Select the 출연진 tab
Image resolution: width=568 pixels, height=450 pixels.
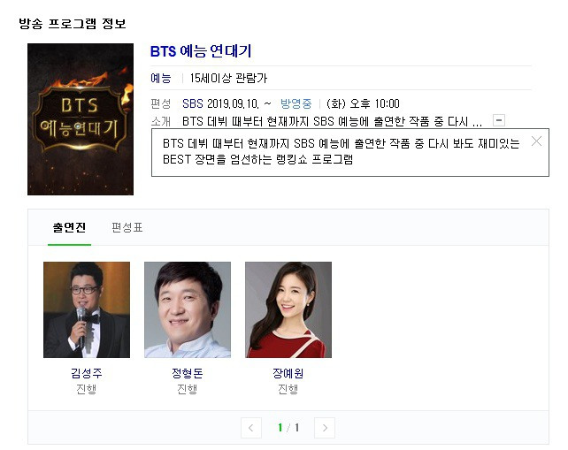pyautogui.click(x=69, y=228)
